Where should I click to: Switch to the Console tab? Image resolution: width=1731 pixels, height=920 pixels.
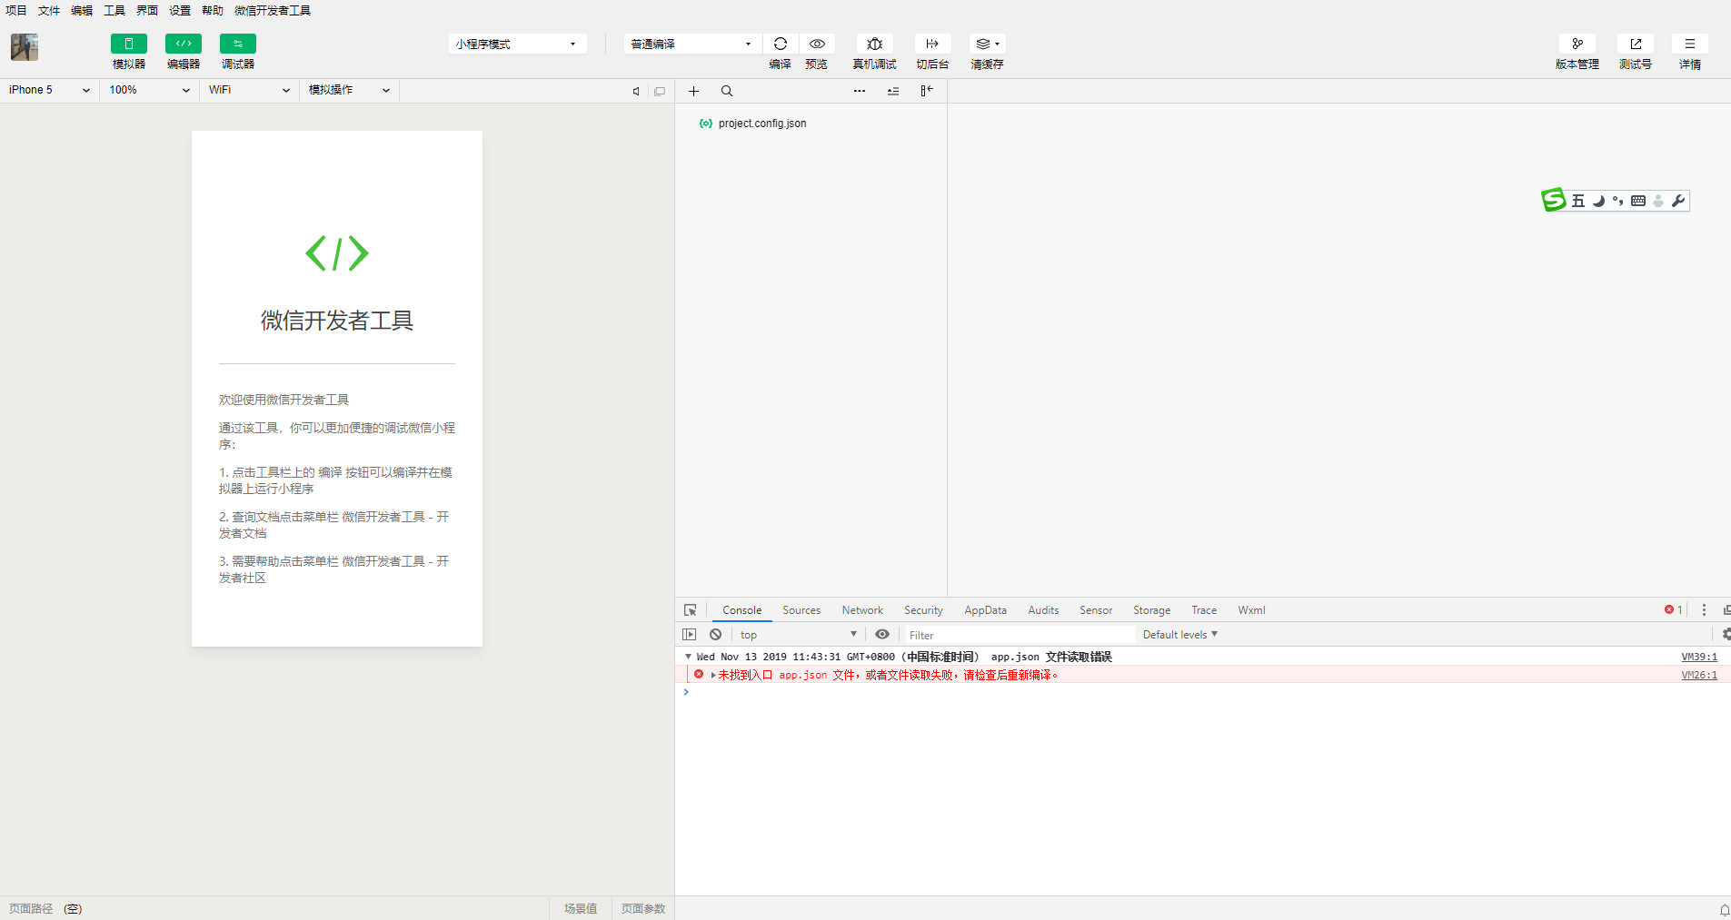point(742,610)
